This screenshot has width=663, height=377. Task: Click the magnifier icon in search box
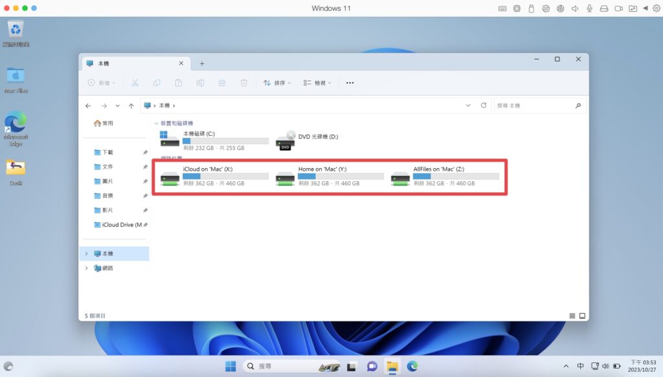[x=578, y=105]
